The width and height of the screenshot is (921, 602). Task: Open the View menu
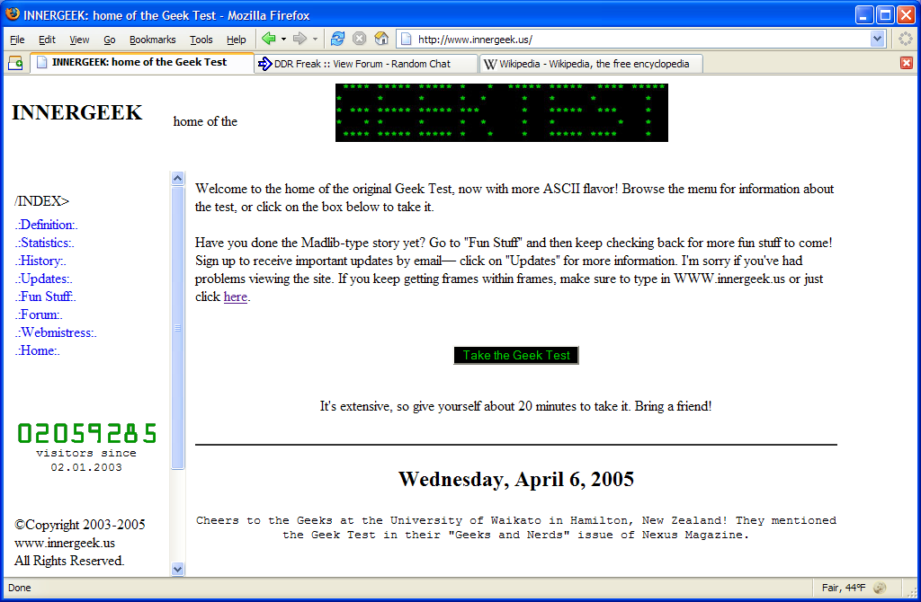tap(79, 40)
